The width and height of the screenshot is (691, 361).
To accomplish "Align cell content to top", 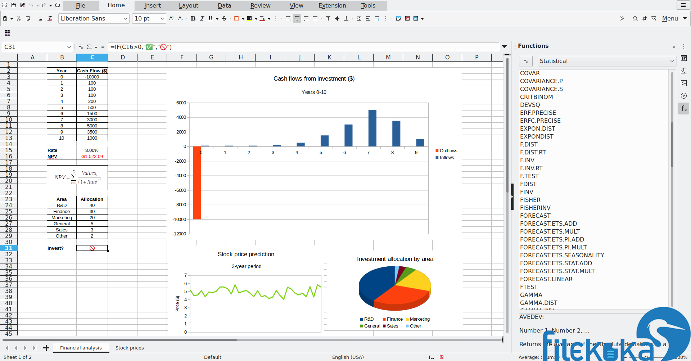I will coord(328,18).
